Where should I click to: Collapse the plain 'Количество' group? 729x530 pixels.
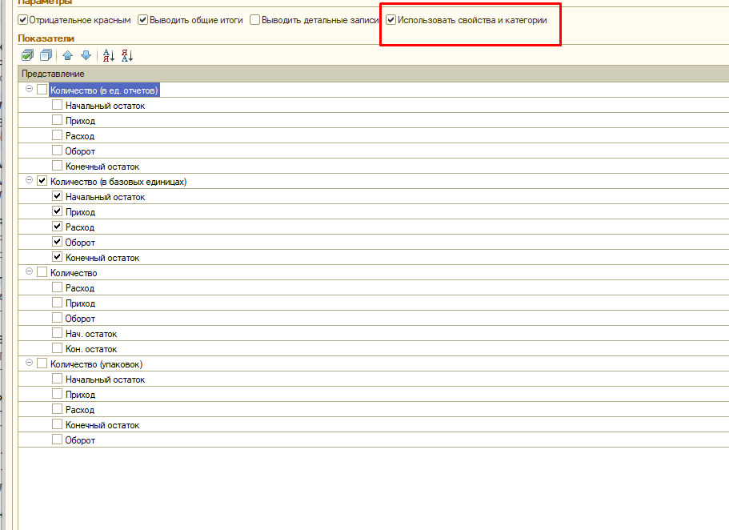coord(30,272)
